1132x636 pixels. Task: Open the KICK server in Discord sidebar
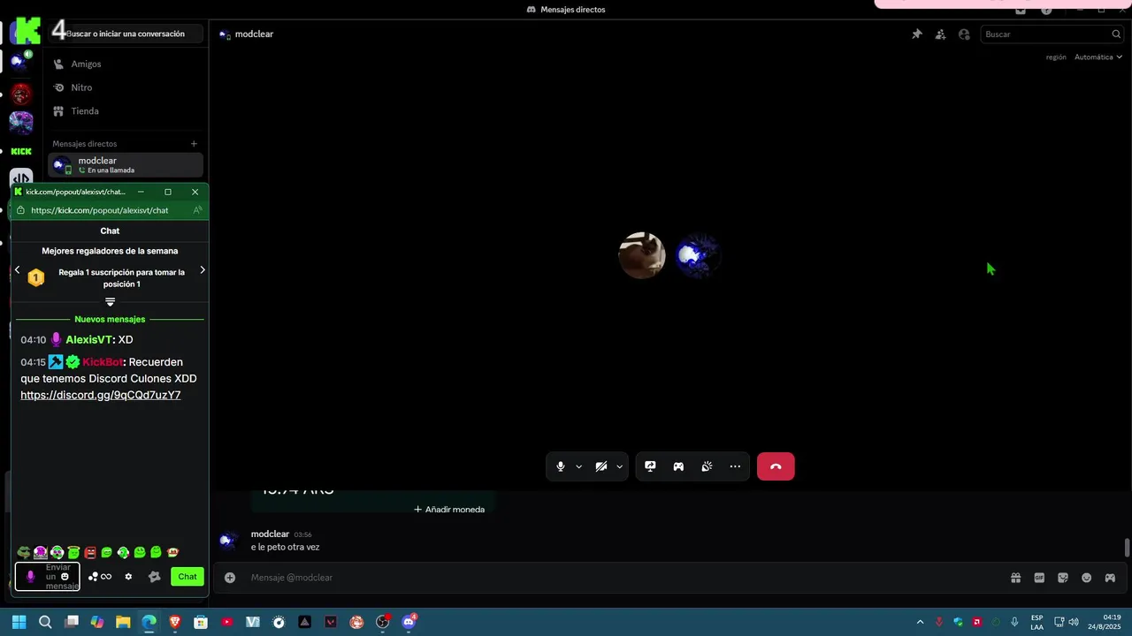click(21, 152)
